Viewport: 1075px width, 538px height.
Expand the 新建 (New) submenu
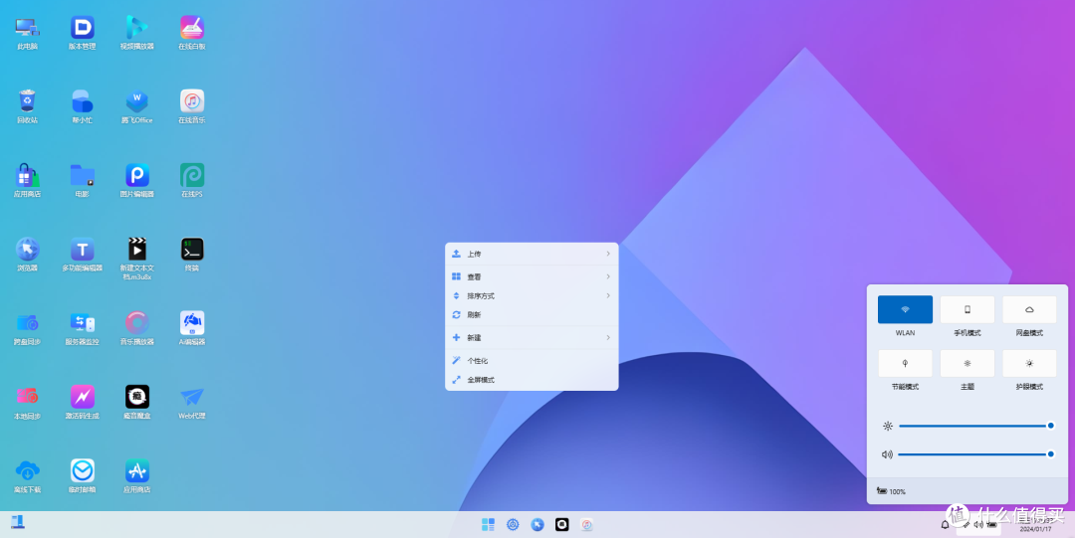(x=532, y=338)
